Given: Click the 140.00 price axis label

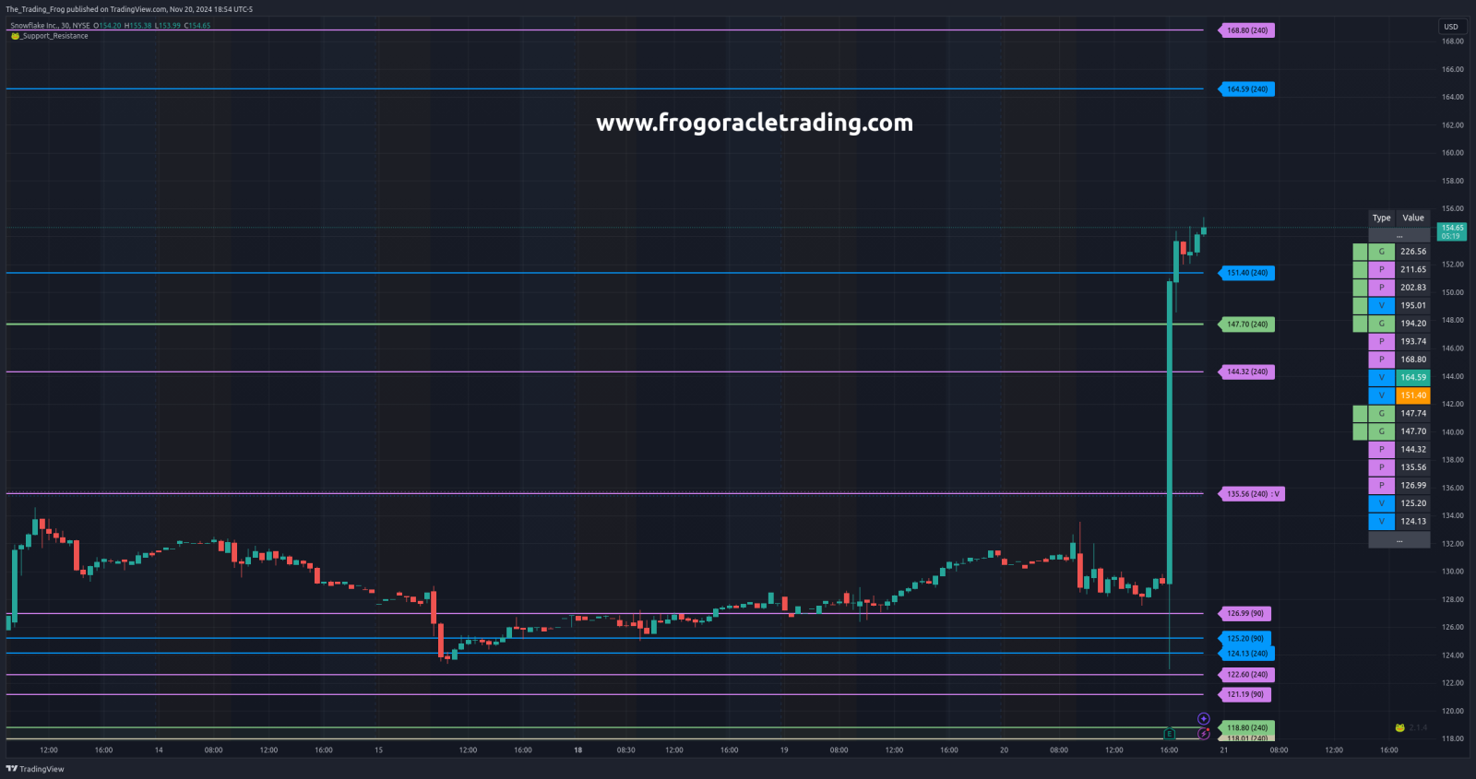Looking at the screenshot, I should coord(1452,432).
